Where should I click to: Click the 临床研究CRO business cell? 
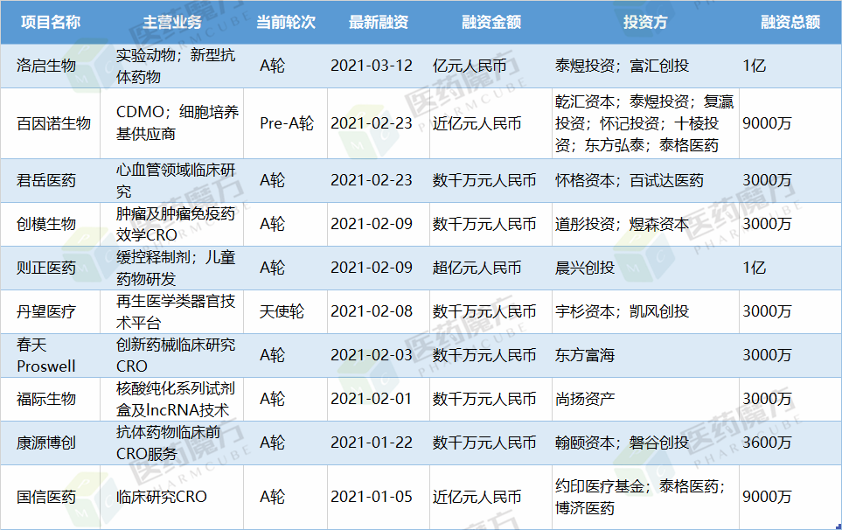tap(172, 498)
